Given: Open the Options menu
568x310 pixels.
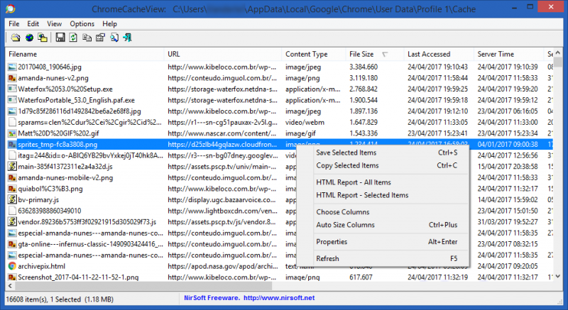Looking at the screenshot, I should (82, 23).
